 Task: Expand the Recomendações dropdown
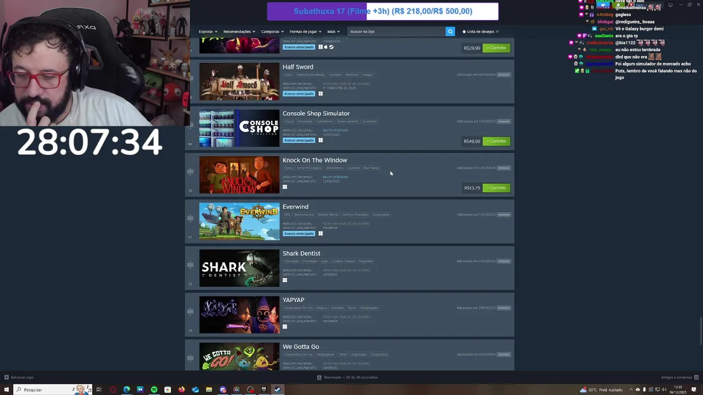tap(239, 31)
